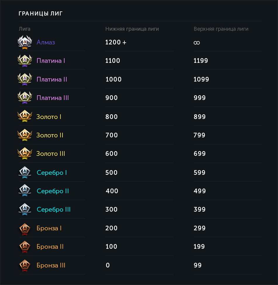Select the Золото II league name

click(x=50, y=135)
